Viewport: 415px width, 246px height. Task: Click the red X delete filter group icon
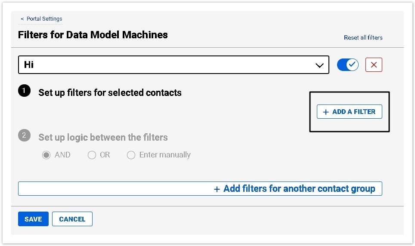pyautogui.click(x=374, y=65)
